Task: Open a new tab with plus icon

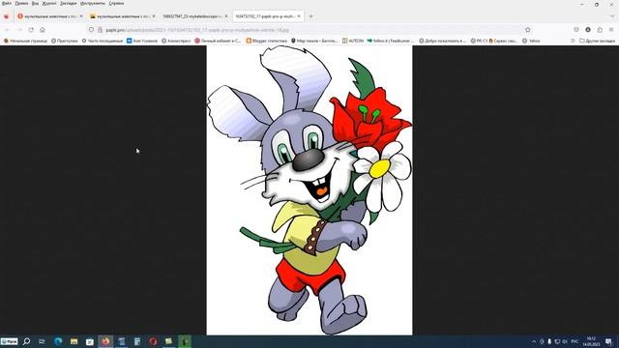Action: click(x=310, y=16)
